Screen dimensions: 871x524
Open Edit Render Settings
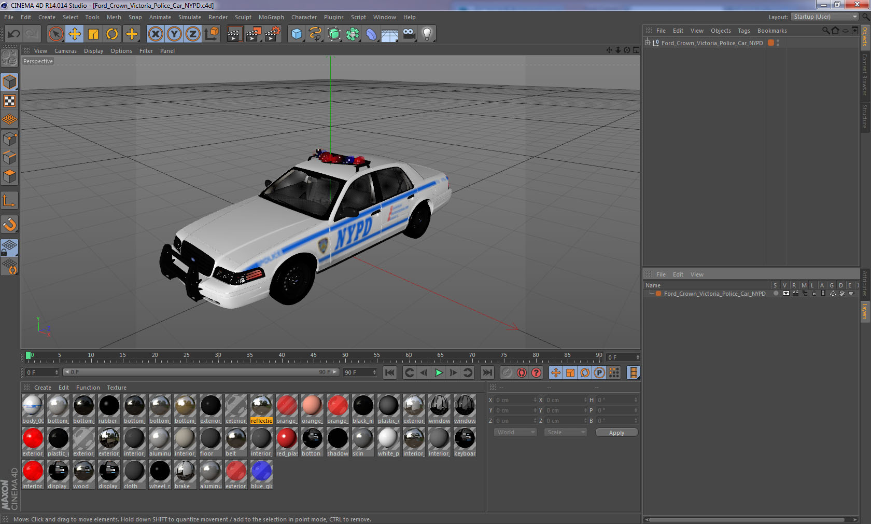(x=273, y=34)
